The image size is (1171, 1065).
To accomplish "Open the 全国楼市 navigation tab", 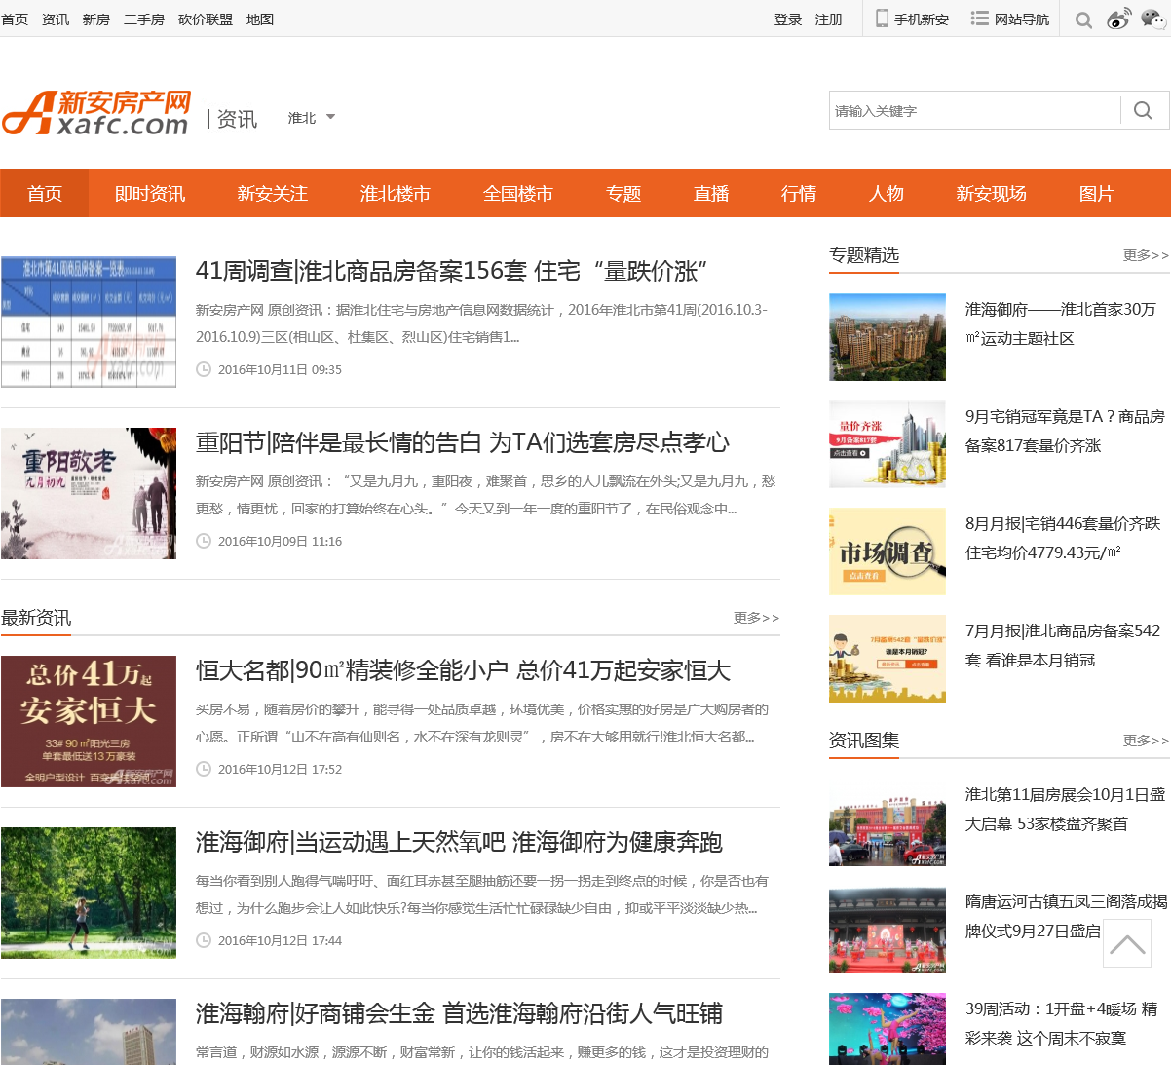I will tap(518, 193).
